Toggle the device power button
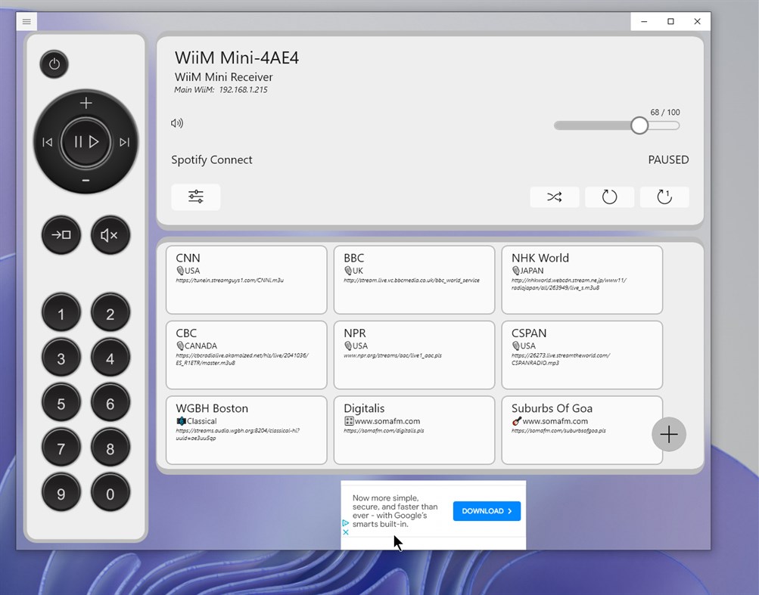759x595 pixels. pos(54,64)
